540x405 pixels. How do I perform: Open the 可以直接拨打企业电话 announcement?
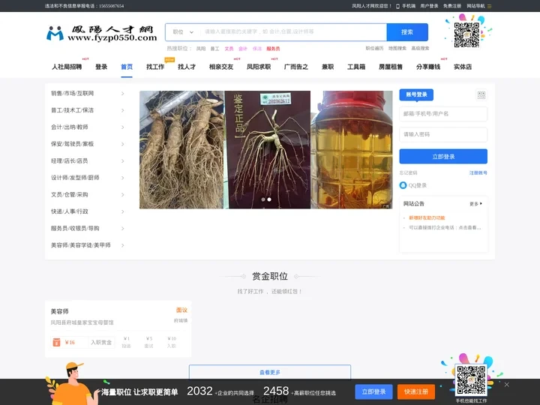pyautogui.click(x=445, y=228)
